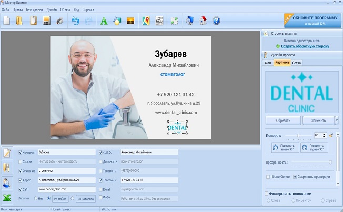
Task: Click the Обновите программу banner
Action: (312, 21)
